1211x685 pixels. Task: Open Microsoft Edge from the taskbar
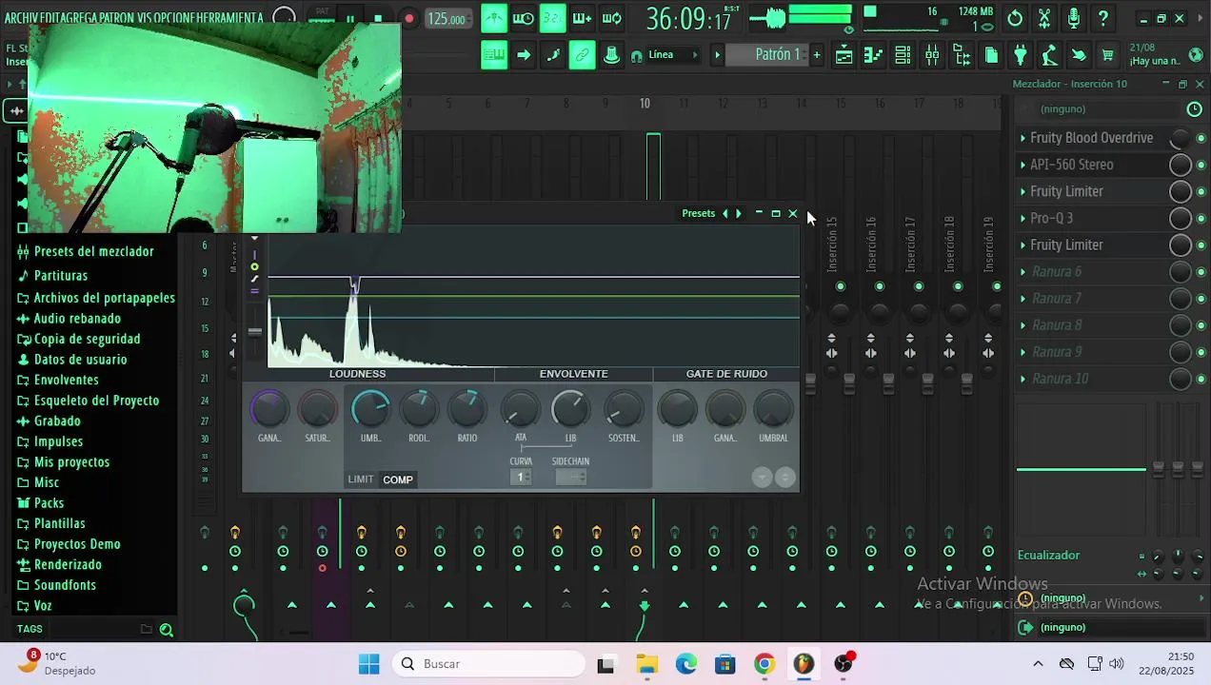686,664
